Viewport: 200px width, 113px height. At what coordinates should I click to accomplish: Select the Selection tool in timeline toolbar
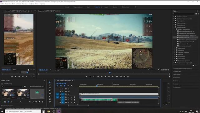pos(50,82)
